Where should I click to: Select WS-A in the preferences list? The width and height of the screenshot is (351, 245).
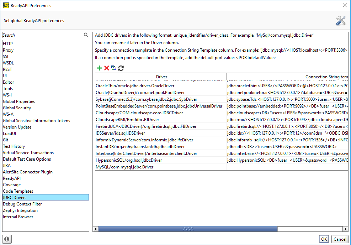[x=46, y=114]
